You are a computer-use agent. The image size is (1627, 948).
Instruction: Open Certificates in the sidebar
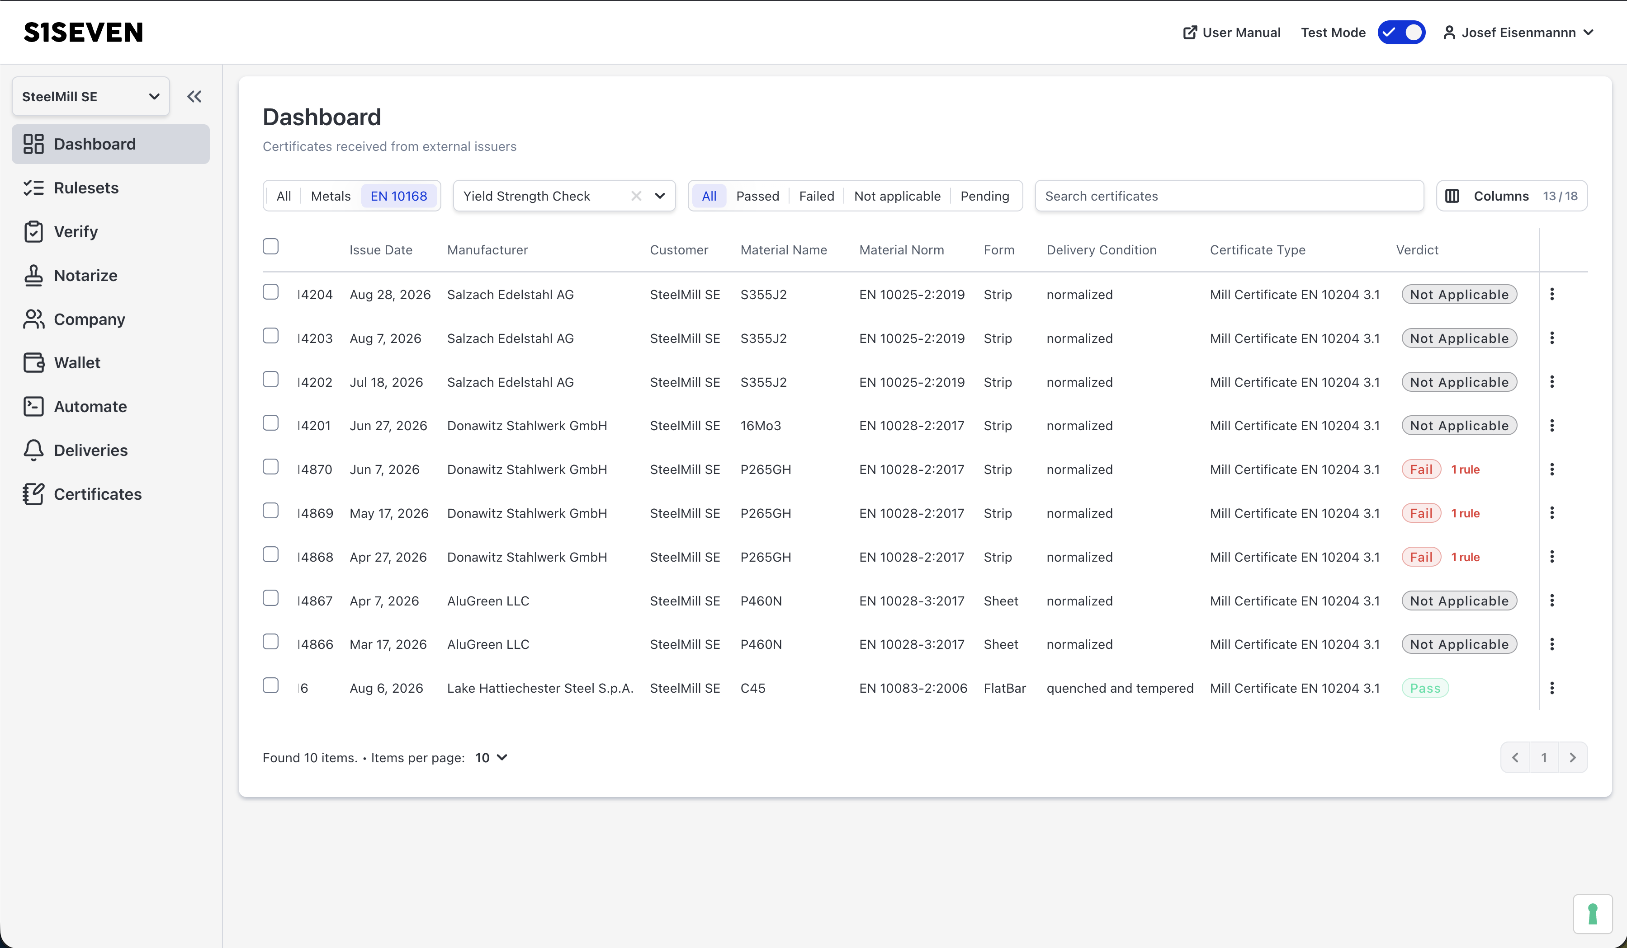(x=110, y=494)
